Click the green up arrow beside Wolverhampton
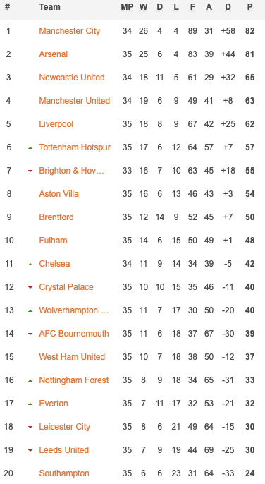The image size is (265, 484). point(30,311)
